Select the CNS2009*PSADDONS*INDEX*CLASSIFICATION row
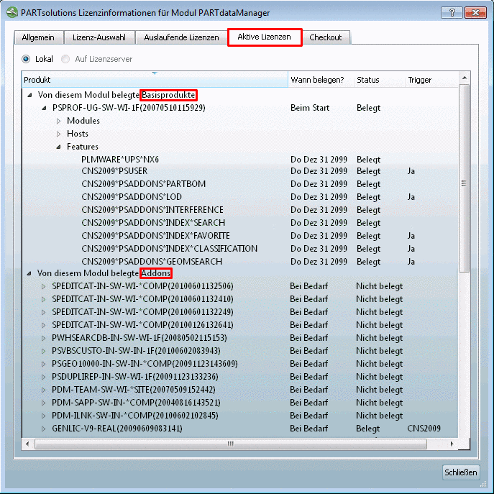494x494 pixels. click(239, 249)
